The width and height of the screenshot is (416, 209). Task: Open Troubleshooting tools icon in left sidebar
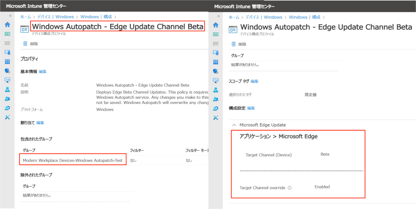[x=7, y=117]
